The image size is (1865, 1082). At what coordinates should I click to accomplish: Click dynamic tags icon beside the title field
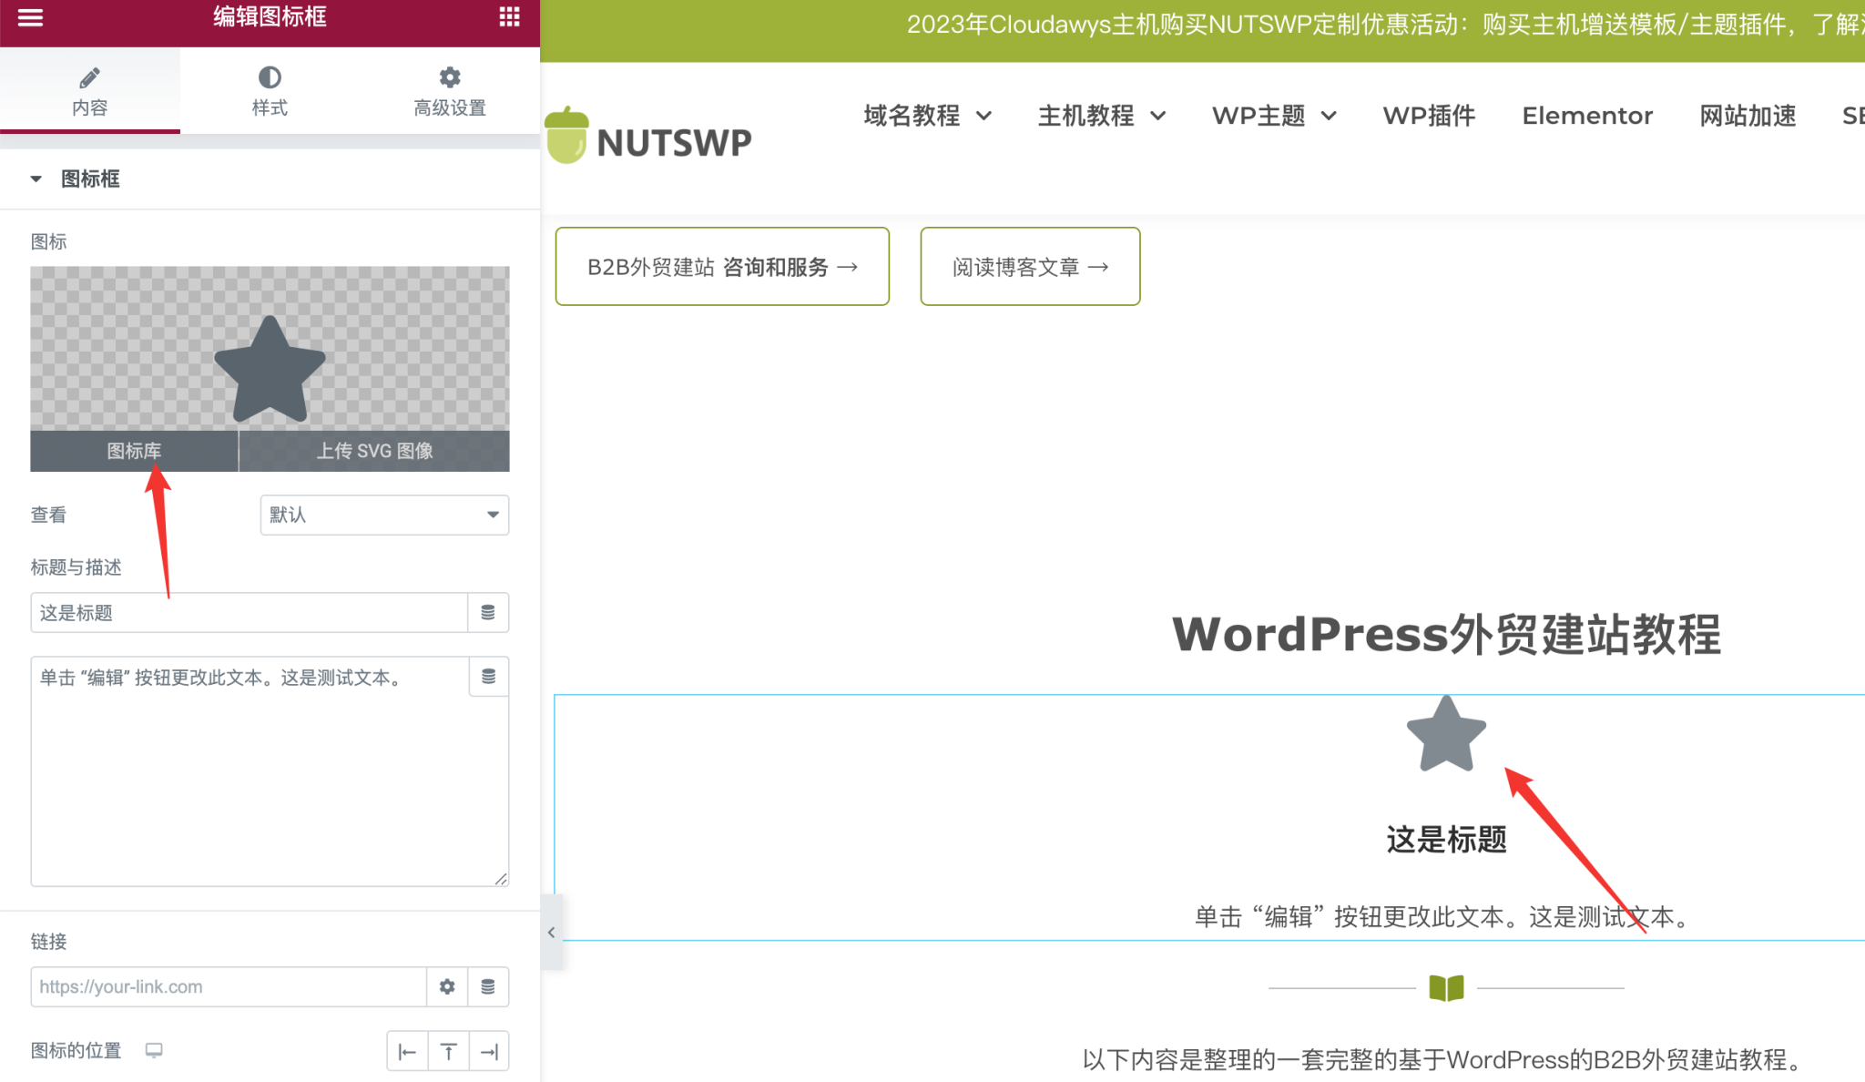coord(488,612)
